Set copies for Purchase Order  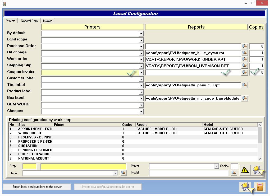(x=257, y=46)
